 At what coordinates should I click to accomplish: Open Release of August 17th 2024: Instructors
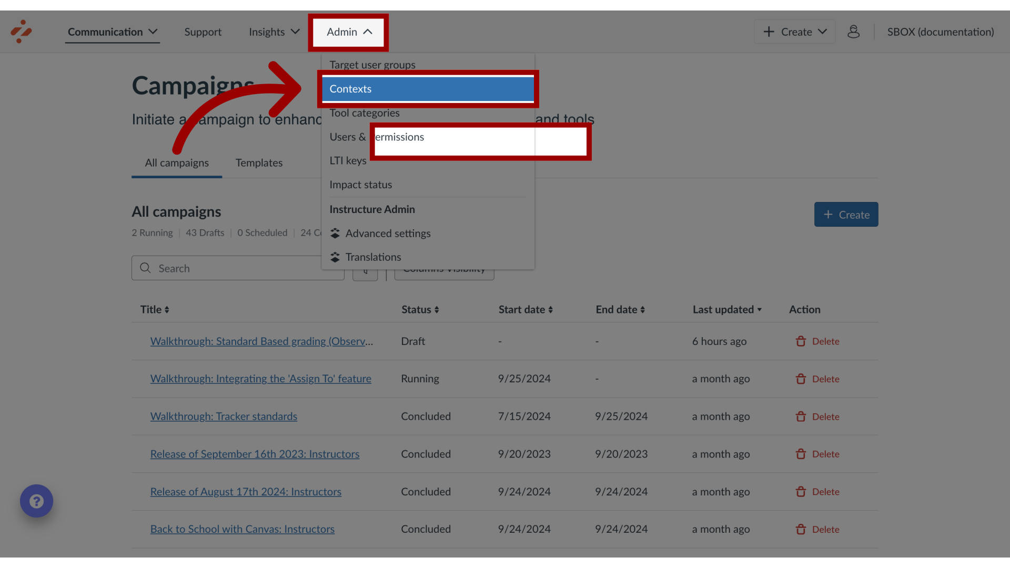click(x=246, y=492)
